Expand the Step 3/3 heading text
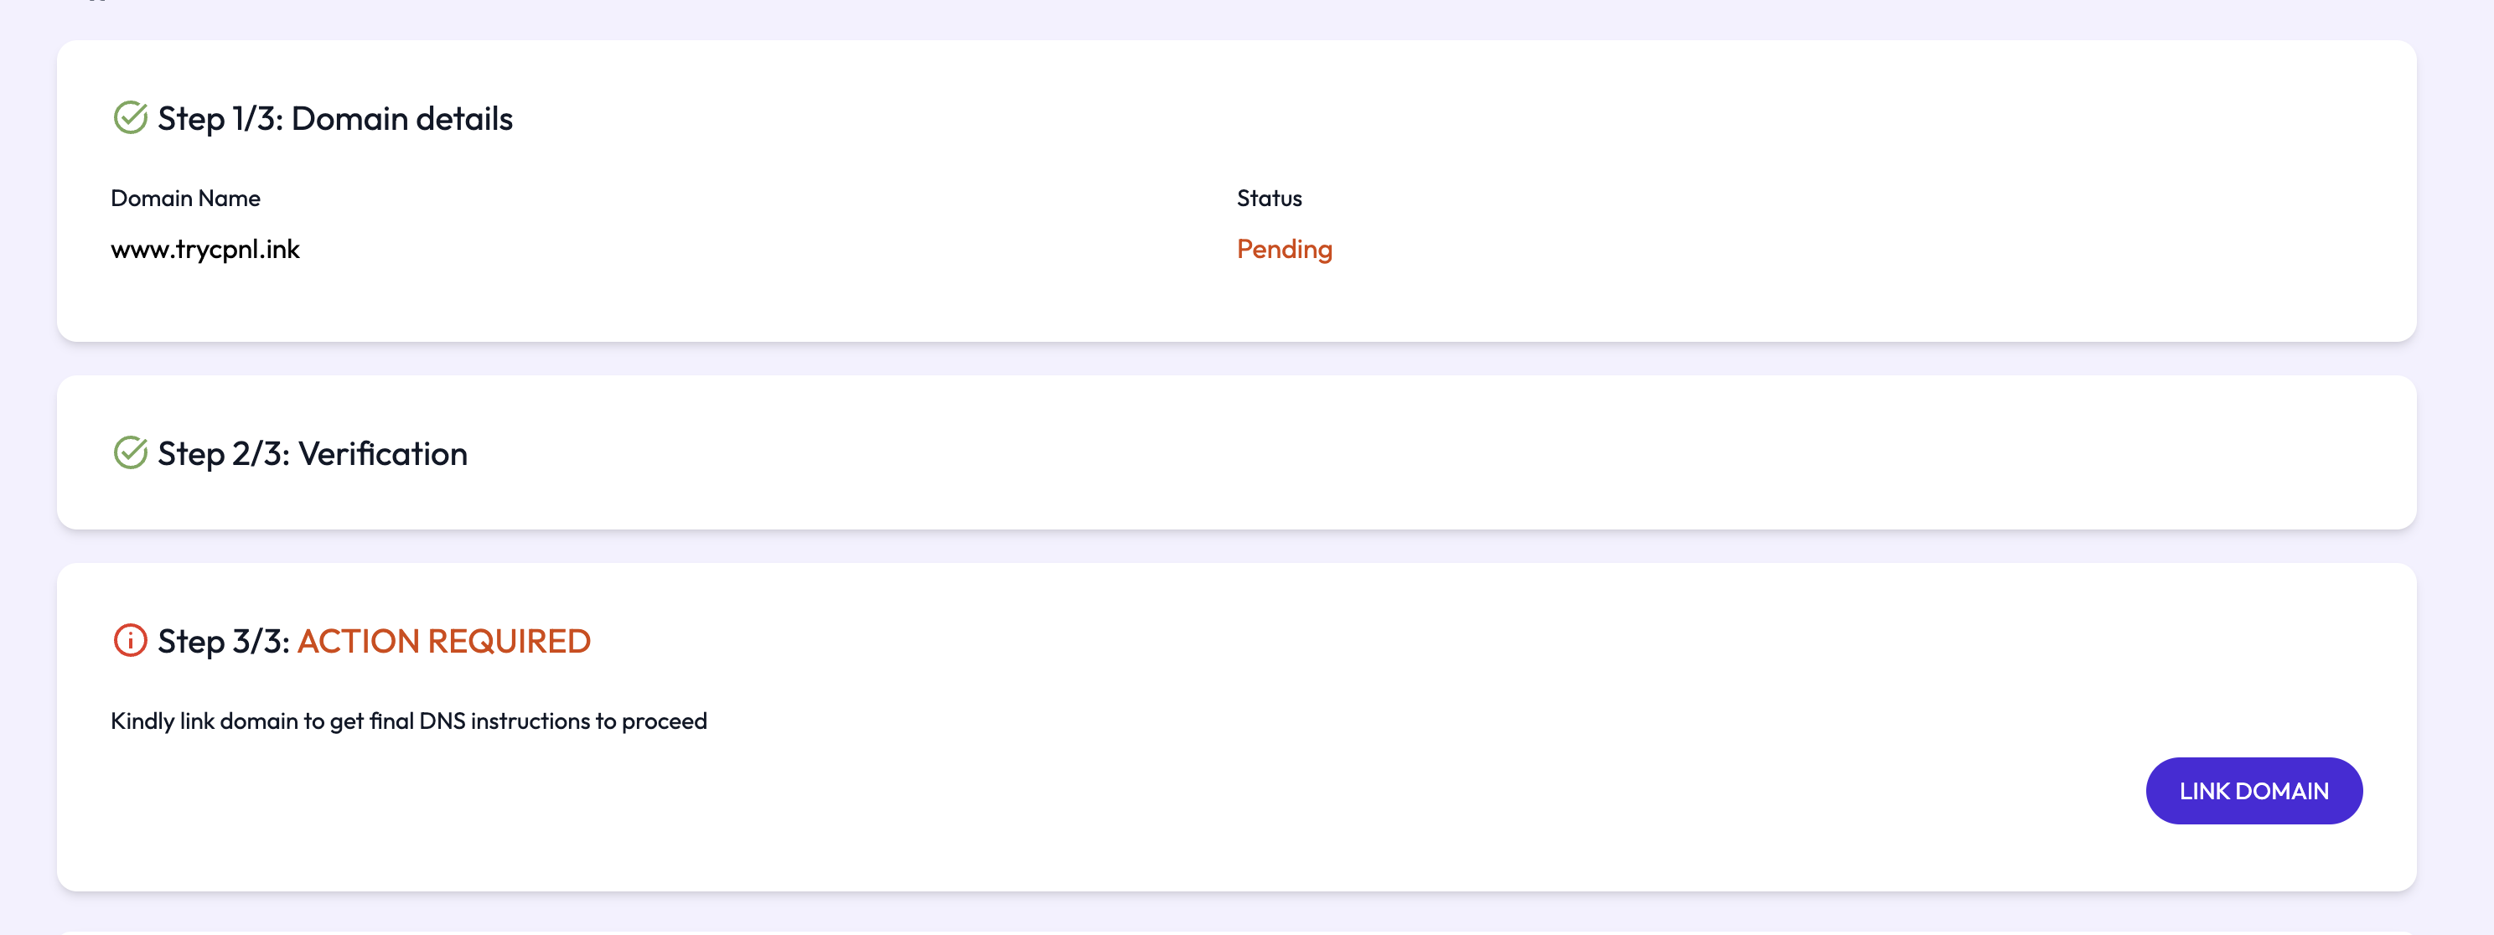This screenshot has width=2494, height=935. [x=224, y=641]
